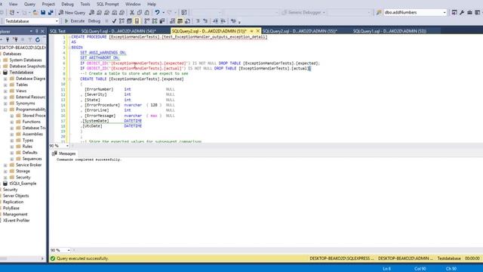Select the Messages results tab
This screenshot has width=483, height=272.
64,153
